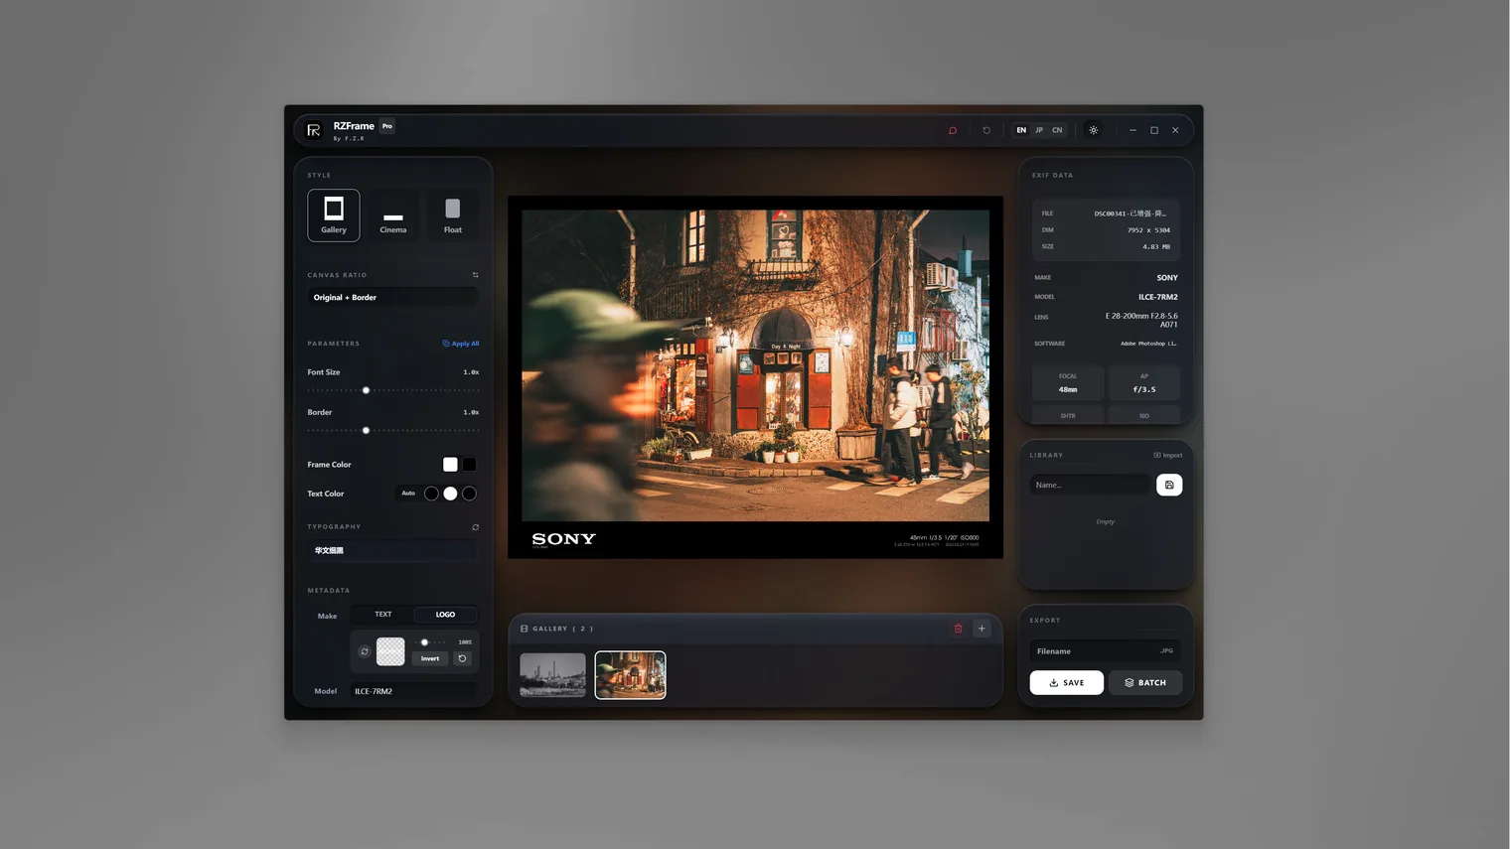Image resolution: width=1510 pixels, height=849 pixels.
Task: Switch language to JP
Action: tap(1039, 130)
